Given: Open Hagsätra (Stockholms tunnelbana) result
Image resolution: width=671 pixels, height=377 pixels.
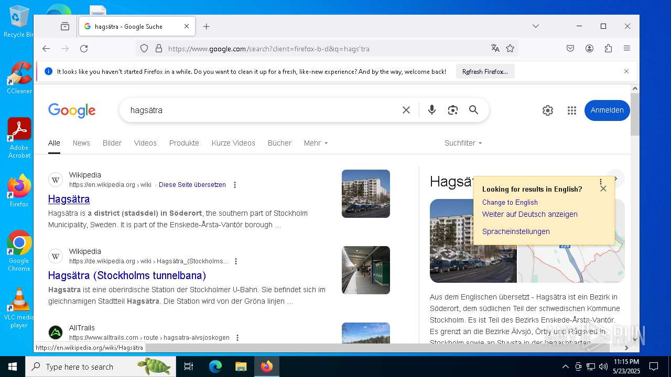Looking at the screenshot, I should click(127, 275).
